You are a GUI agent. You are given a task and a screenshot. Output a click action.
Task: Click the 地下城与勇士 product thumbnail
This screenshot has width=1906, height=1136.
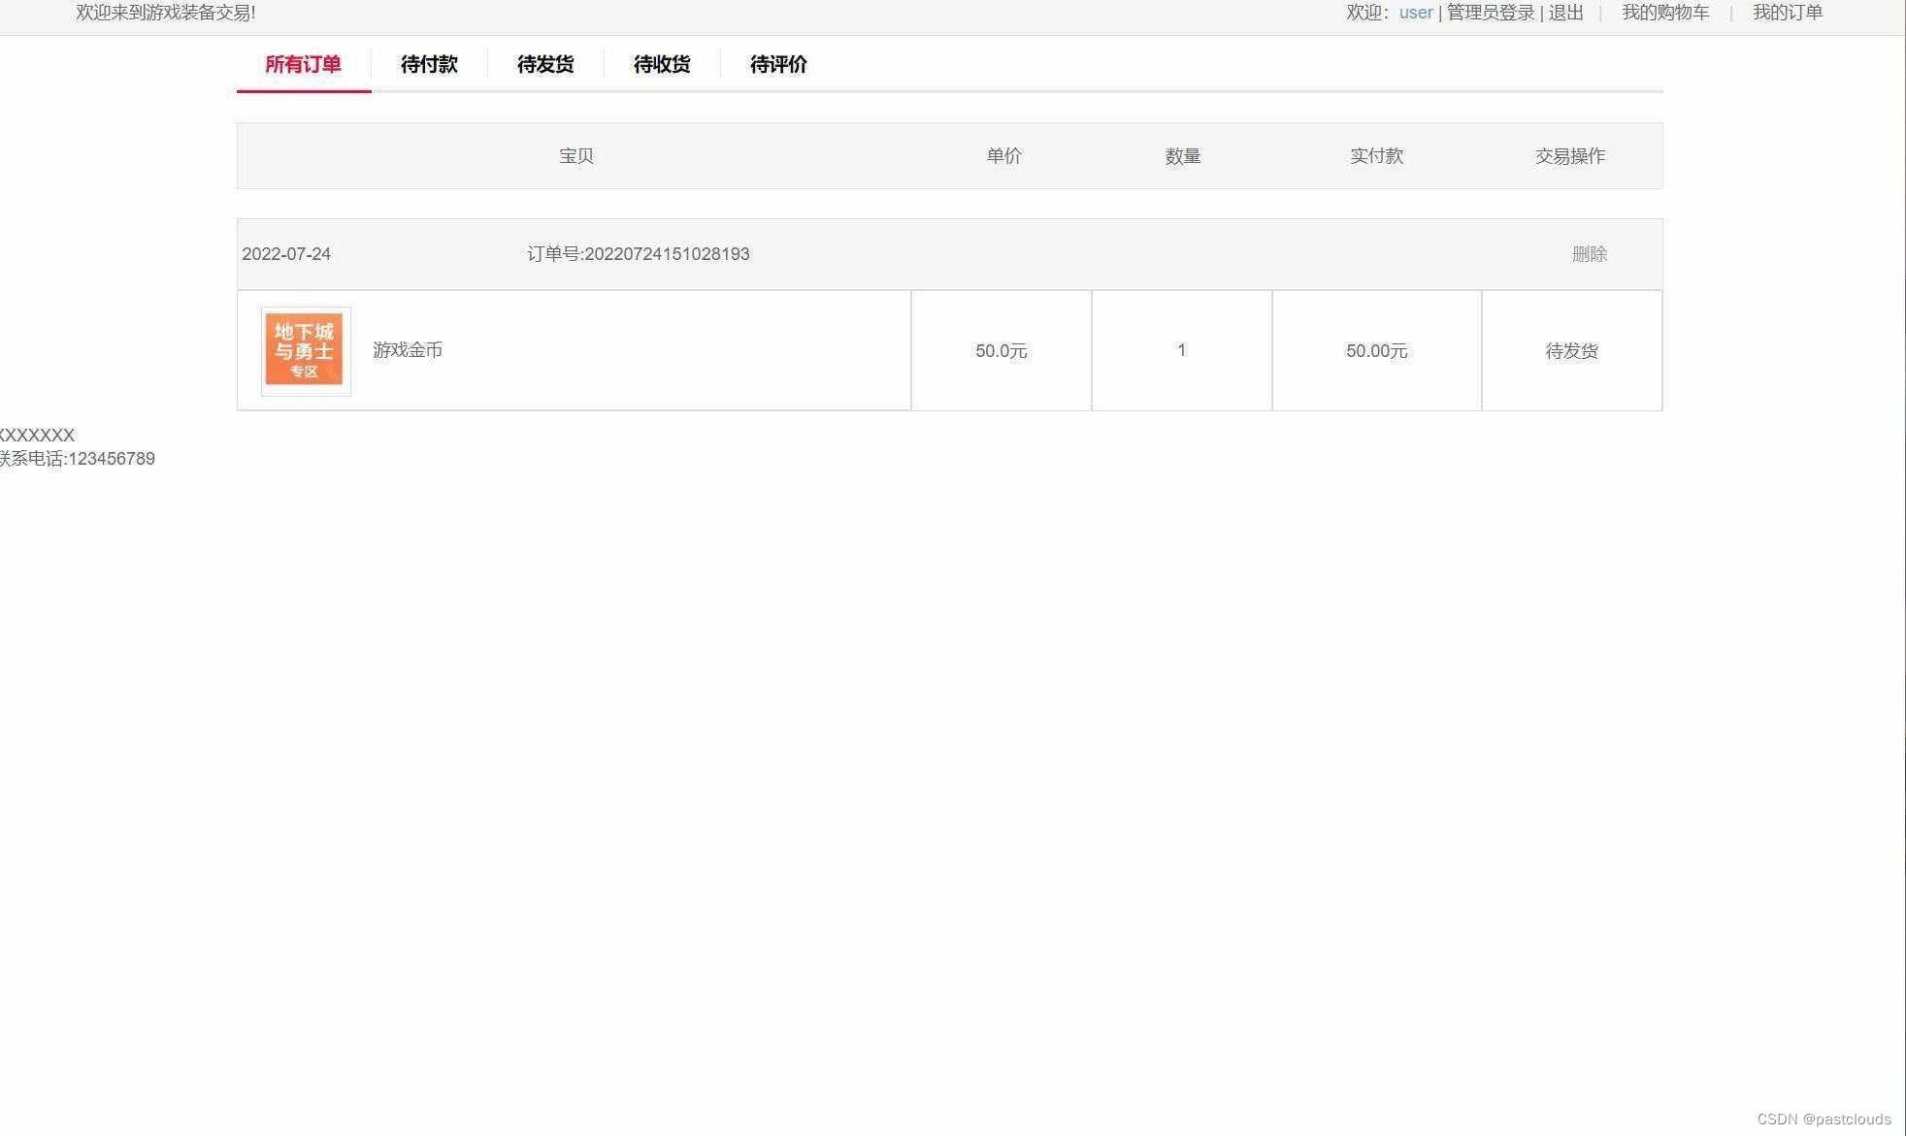point(305,350)
